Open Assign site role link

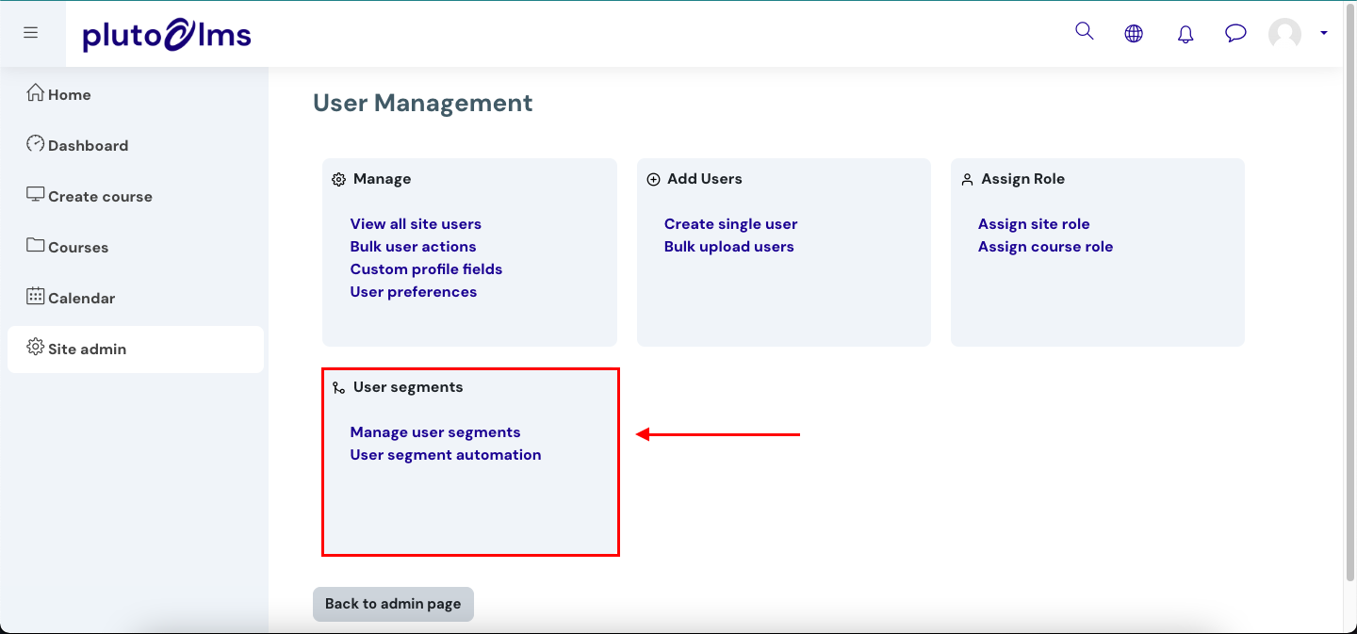[1034, 224]
